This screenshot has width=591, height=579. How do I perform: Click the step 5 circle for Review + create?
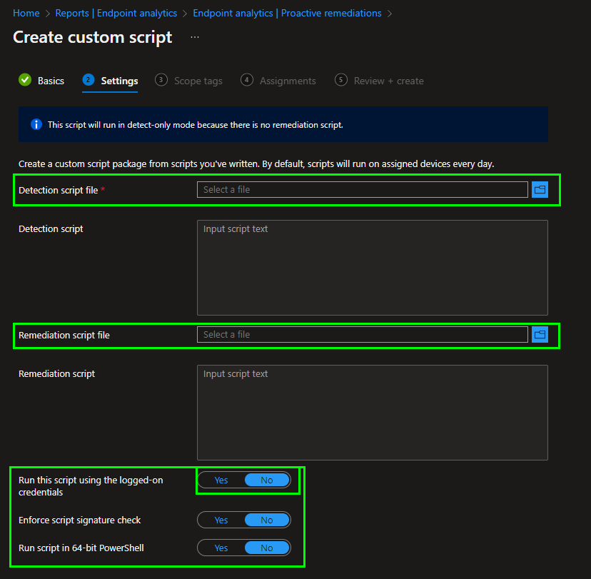click(341, 80)
